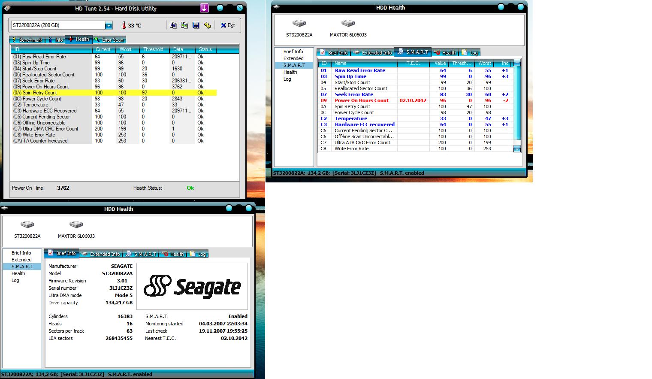Click the S.M.A.R.T table scrollbar down arrow

click(517, 149)
